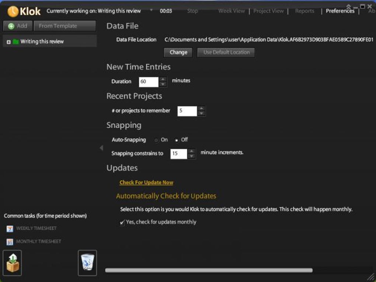Click the horizontal scrollbar at the bottom
376x282 pixels.
point(209,271)
